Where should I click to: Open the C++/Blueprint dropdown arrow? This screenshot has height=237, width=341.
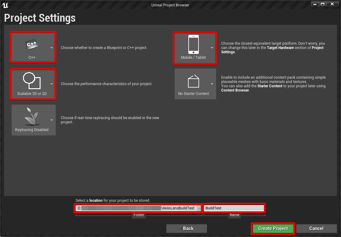(x=52, y=48)
